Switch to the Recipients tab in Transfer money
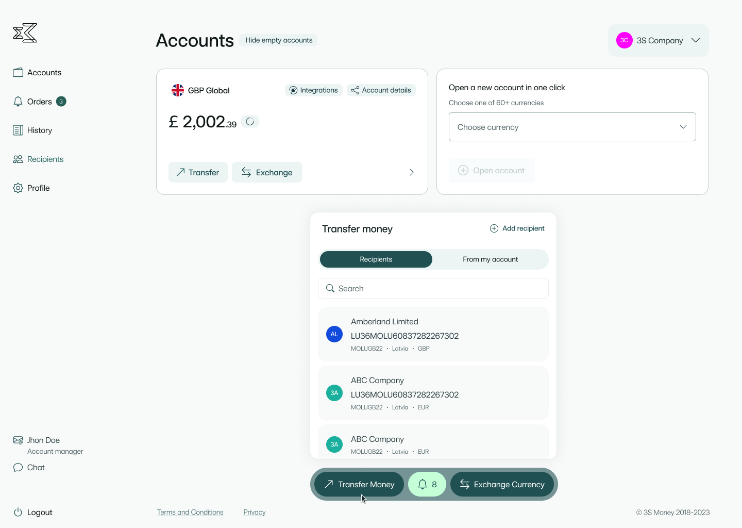The image size is (742, 528). [x=376, y=259]
